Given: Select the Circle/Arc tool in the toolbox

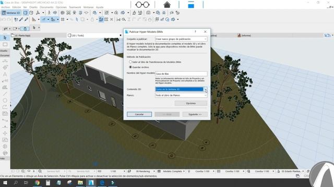Looking at the screenshot, I should [5, 100].
